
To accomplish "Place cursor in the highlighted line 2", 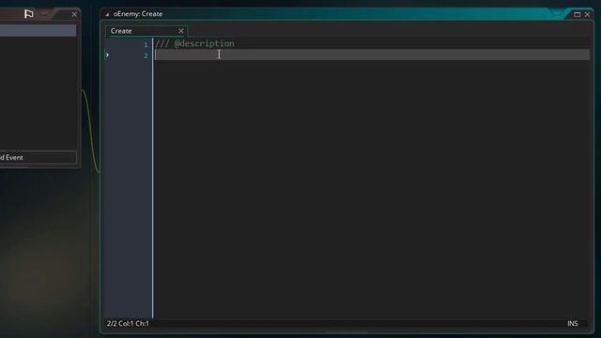I will click(x=372, y=54).
